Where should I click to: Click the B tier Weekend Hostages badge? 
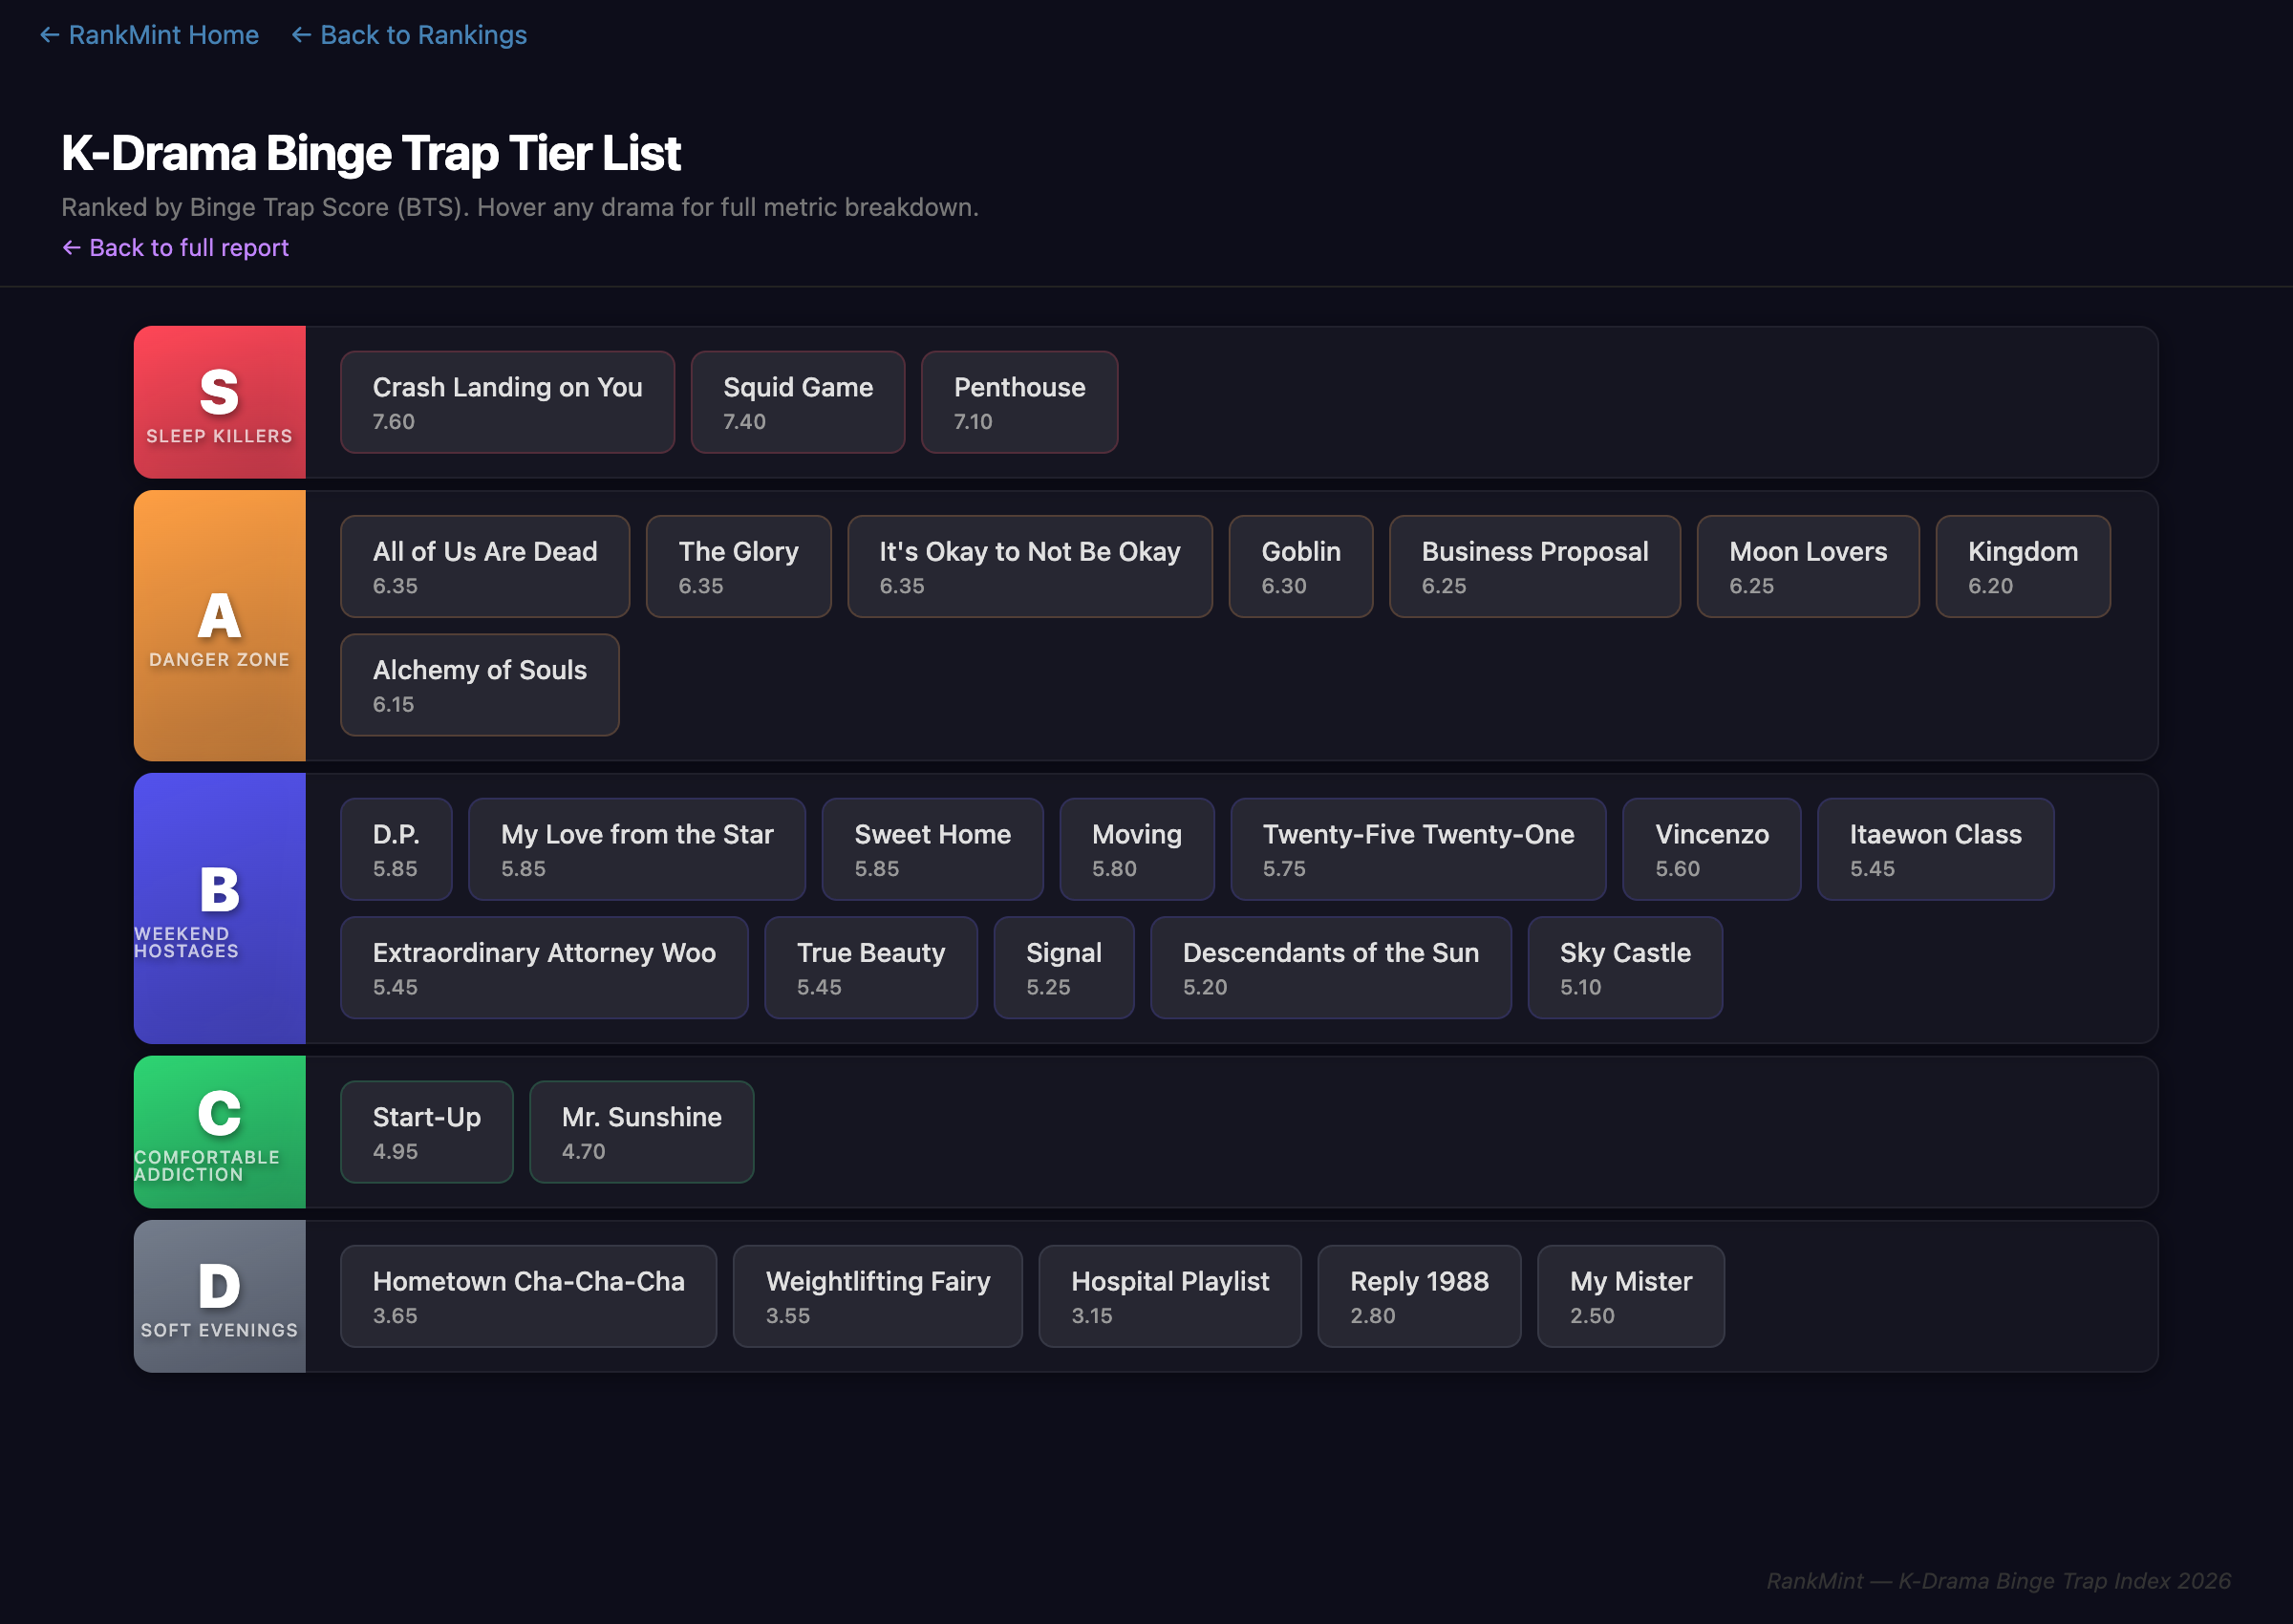pos(219,908)
